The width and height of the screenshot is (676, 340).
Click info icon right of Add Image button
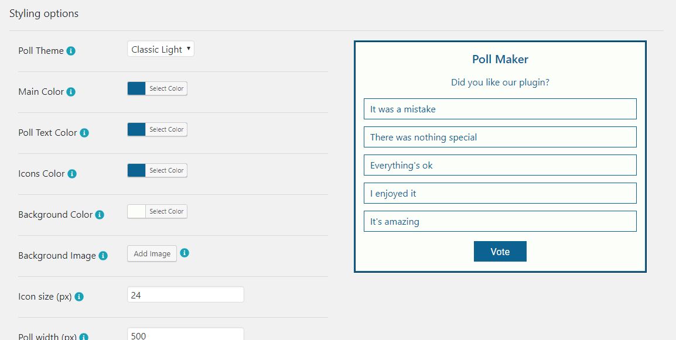pos(185,253)
